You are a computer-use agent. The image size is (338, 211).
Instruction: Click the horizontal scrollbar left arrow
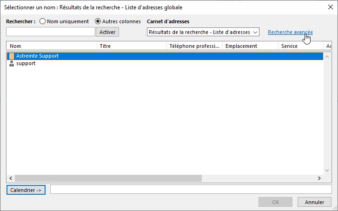[x=10, y=178]
